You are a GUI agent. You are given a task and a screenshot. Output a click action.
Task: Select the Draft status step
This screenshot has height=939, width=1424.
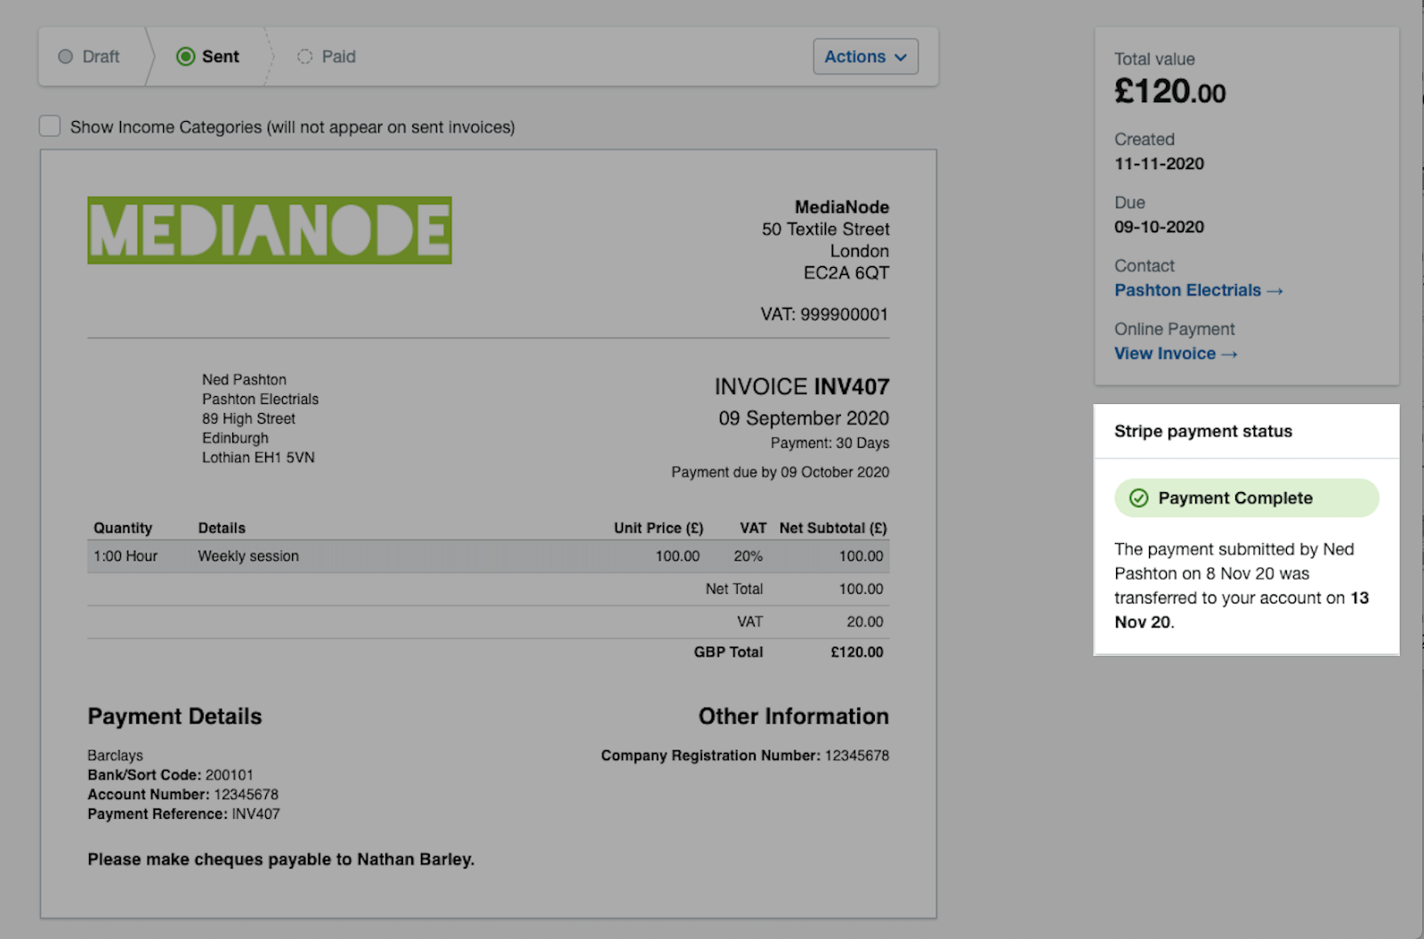point(89,57)
